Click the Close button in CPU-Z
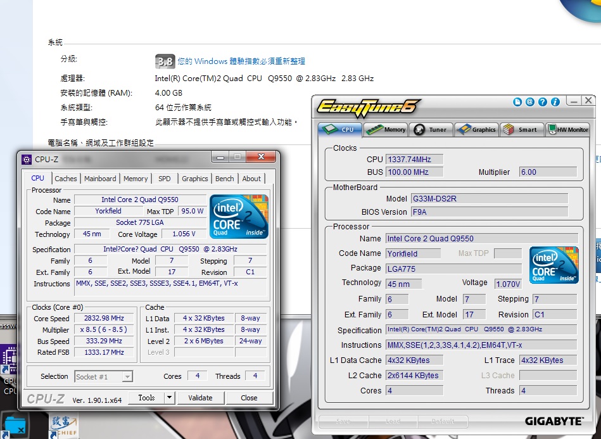Viewport: 601px width, 439px height. [x=249, y=398]
